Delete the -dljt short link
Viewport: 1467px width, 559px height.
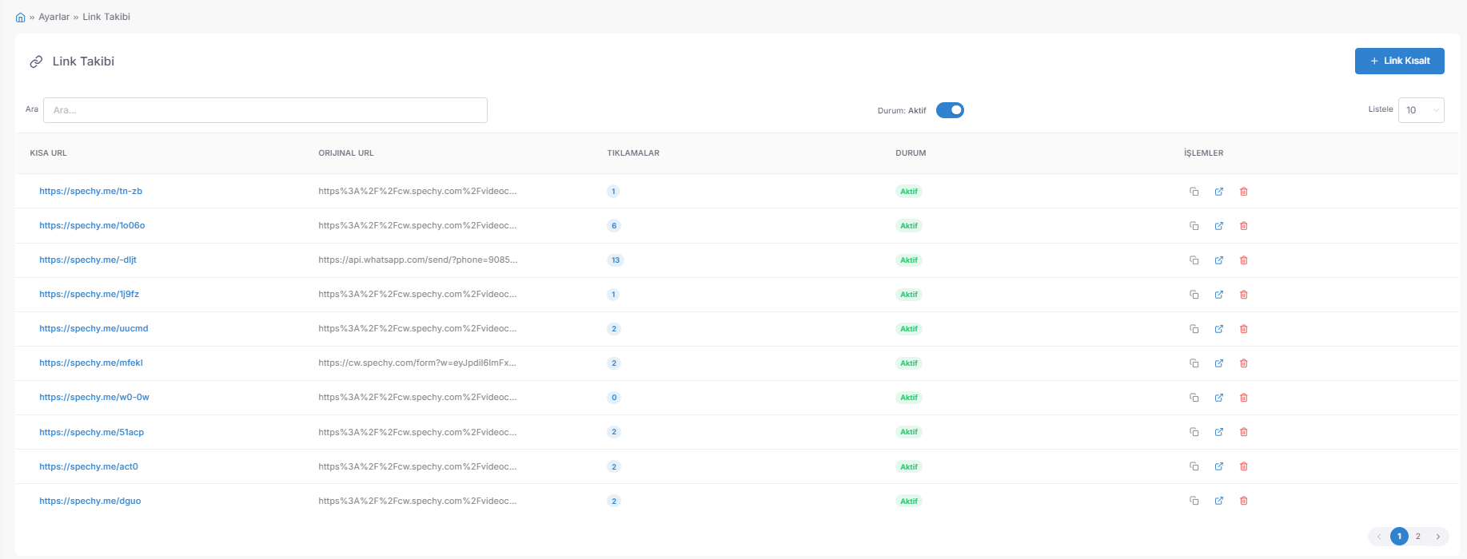(1244, 260)
